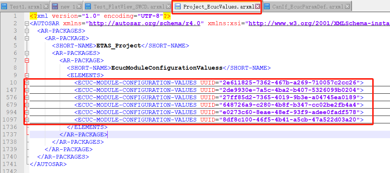This screenshot has width=390, height=173.
Task: Select the Test_FlatView_SWCD.arxml tab
Action: pos(127,6)
